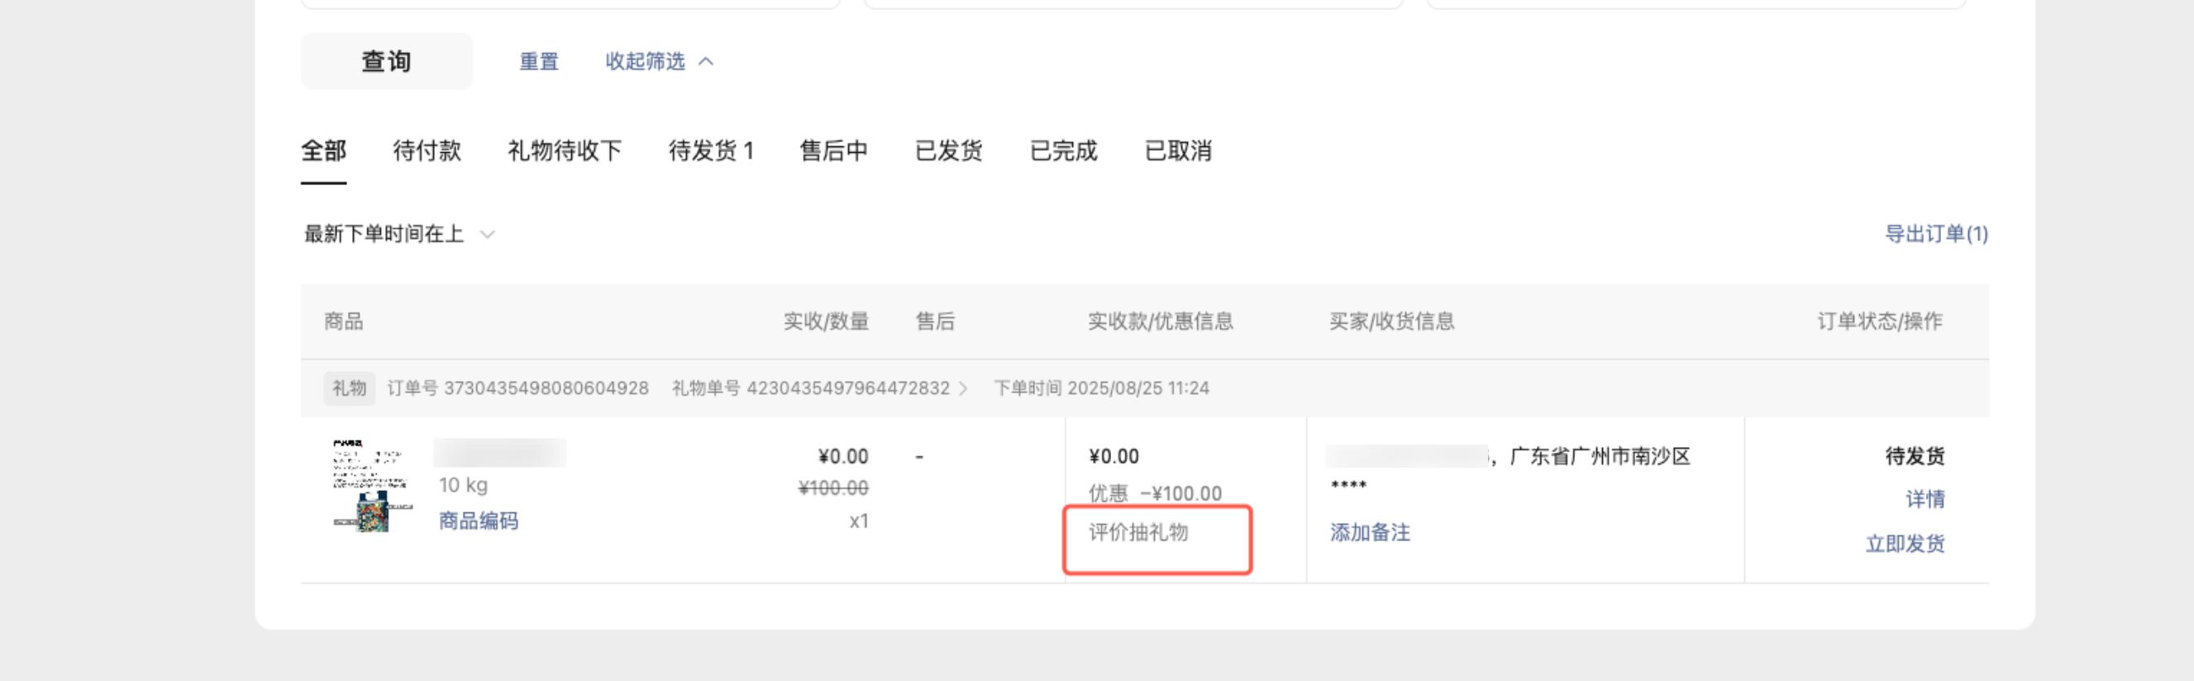Open the 礼物待收下 tab

(x=564, y=150)
